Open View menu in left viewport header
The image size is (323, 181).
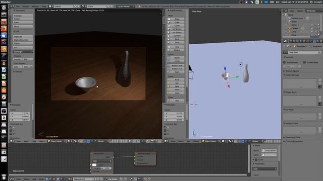(19, 141)
